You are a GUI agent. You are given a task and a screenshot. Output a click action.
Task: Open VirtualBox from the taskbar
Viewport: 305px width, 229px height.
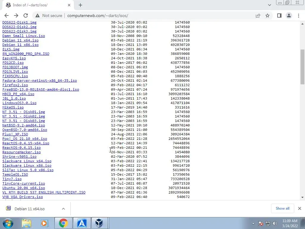pos(99,223)
